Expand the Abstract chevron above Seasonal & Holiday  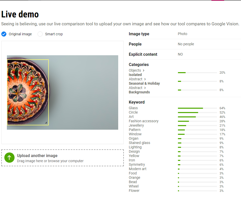[145, 79]
